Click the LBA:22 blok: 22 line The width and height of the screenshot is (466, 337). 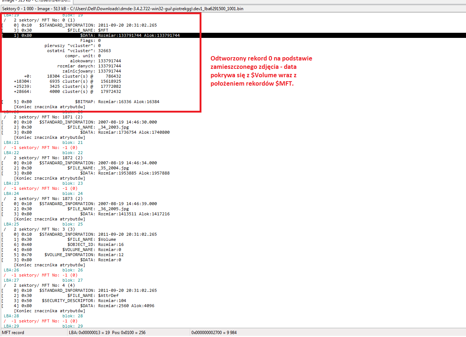43,153
